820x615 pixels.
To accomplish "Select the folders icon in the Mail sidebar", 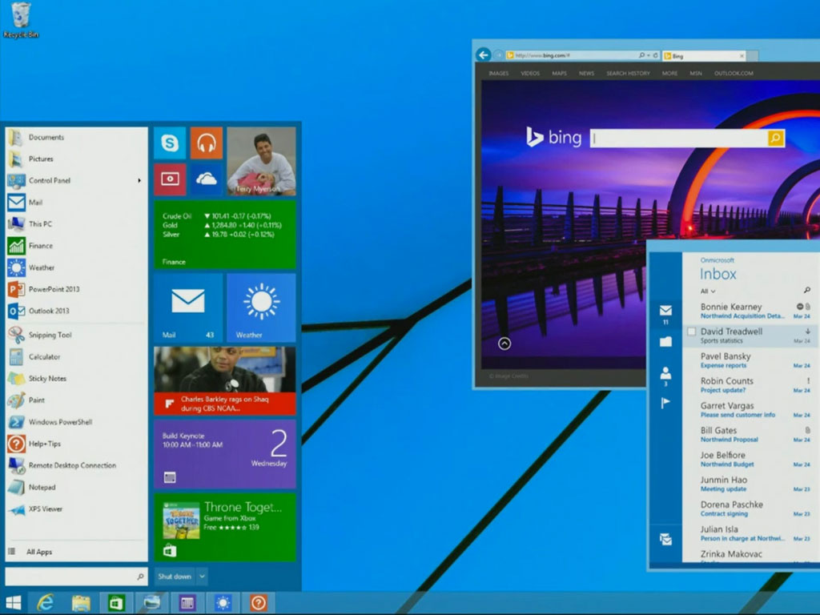I will click(x=666, y=342).
